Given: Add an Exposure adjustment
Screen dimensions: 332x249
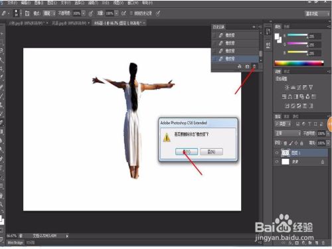Looking at the screenshot, I should (x=305, y=88).
